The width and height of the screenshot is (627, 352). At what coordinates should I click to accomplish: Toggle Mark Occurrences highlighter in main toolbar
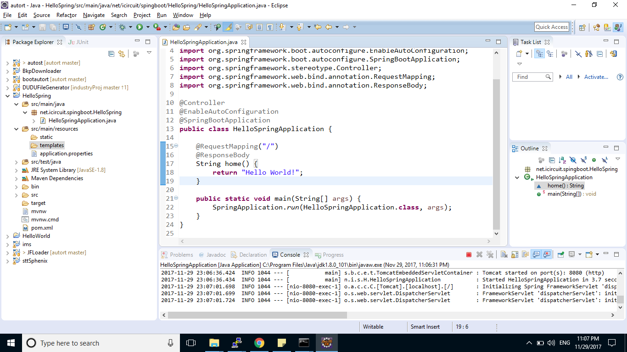coord(228,27)
